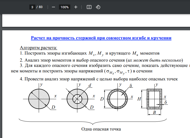Click the H dimension label on rectangle
This screenshot has width=190, height=138.
tap(139, 99)
